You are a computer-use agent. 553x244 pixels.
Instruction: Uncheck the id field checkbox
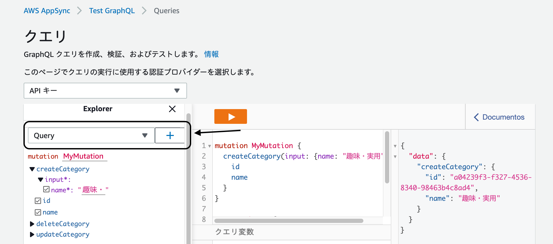pos(38,201)
